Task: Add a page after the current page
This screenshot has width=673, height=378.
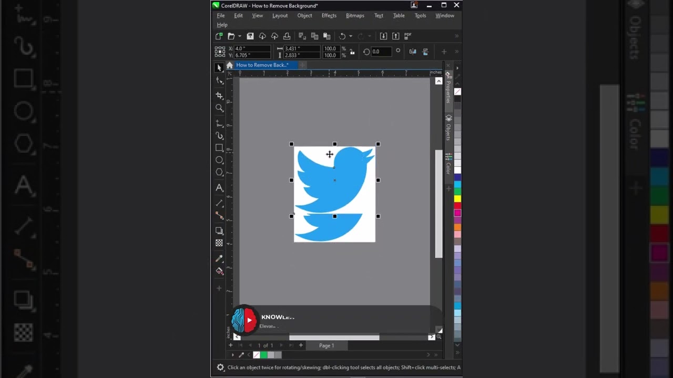Action: click(301, 345)
